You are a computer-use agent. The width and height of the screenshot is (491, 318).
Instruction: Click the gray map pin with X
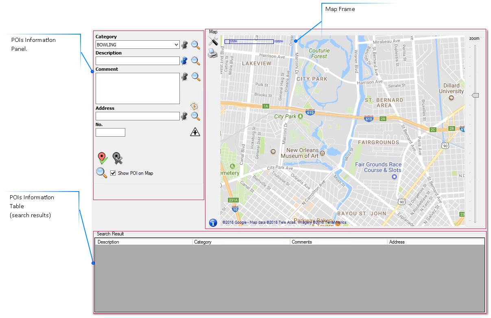117,158
